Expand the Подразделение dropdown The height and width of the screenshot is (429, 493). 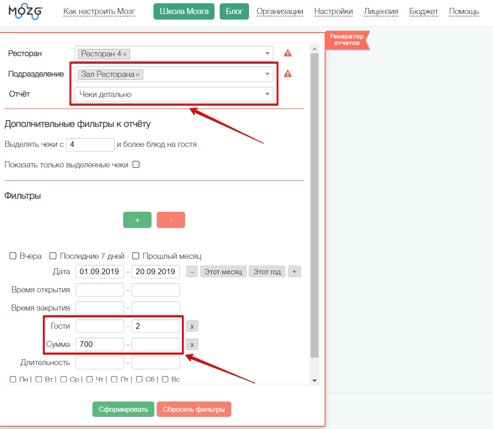[267, 74]
